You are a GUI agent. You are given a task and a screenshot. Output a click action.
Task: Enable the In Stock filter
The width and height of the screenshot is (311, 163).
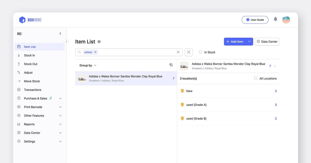(200, 52)
